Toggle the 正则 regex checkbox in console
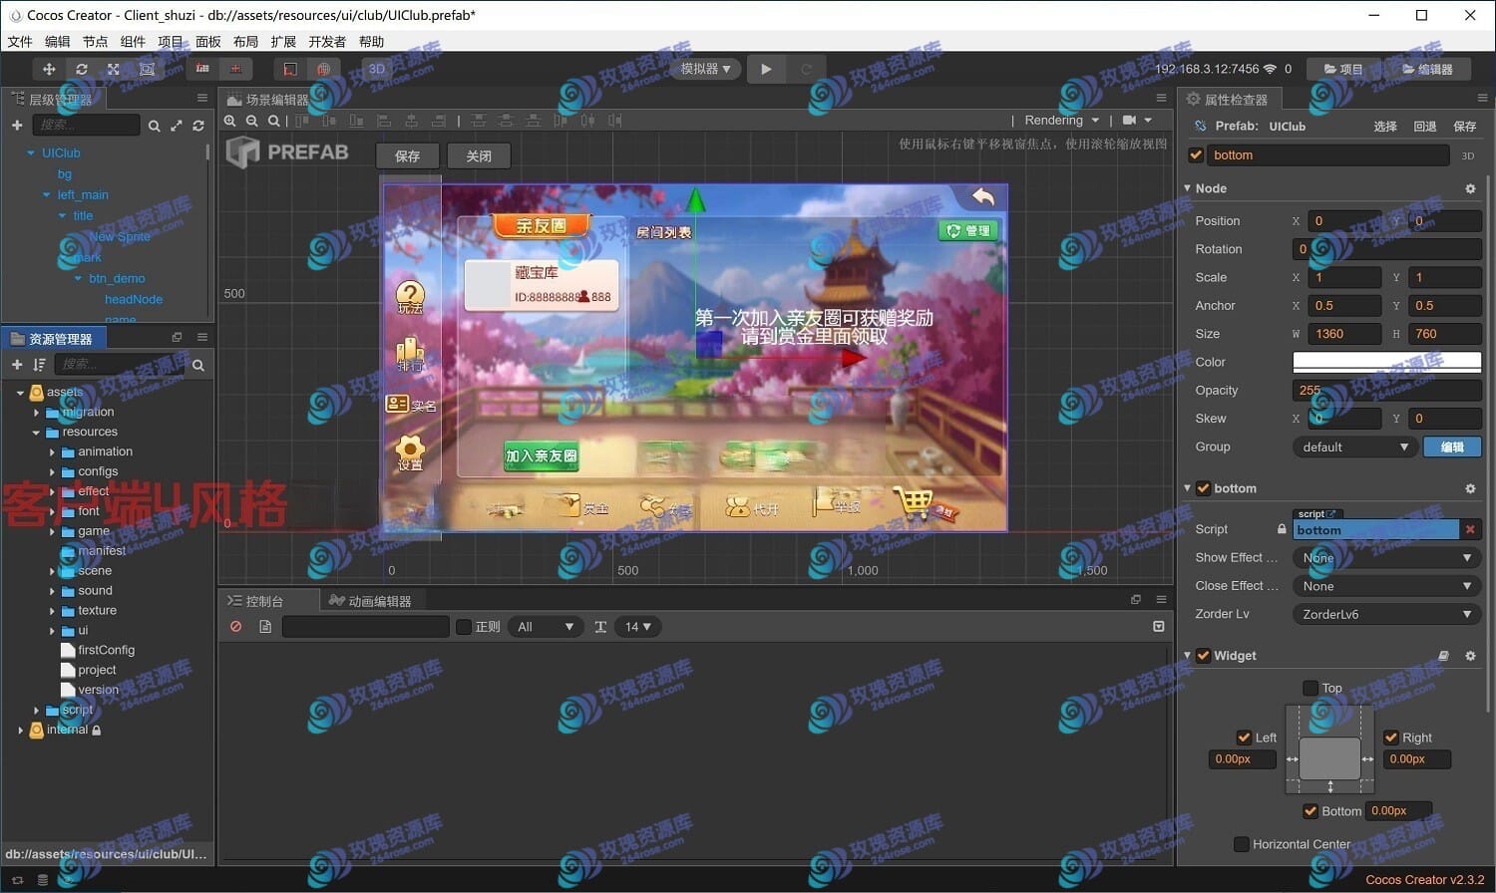 point(464,627)
